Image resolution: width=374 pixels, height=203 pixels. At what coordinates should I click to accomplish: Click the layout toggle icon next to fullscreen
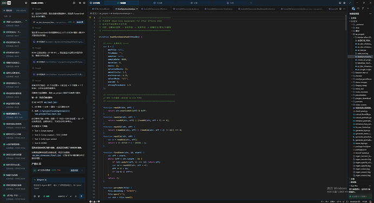click(x=344, y=3)
